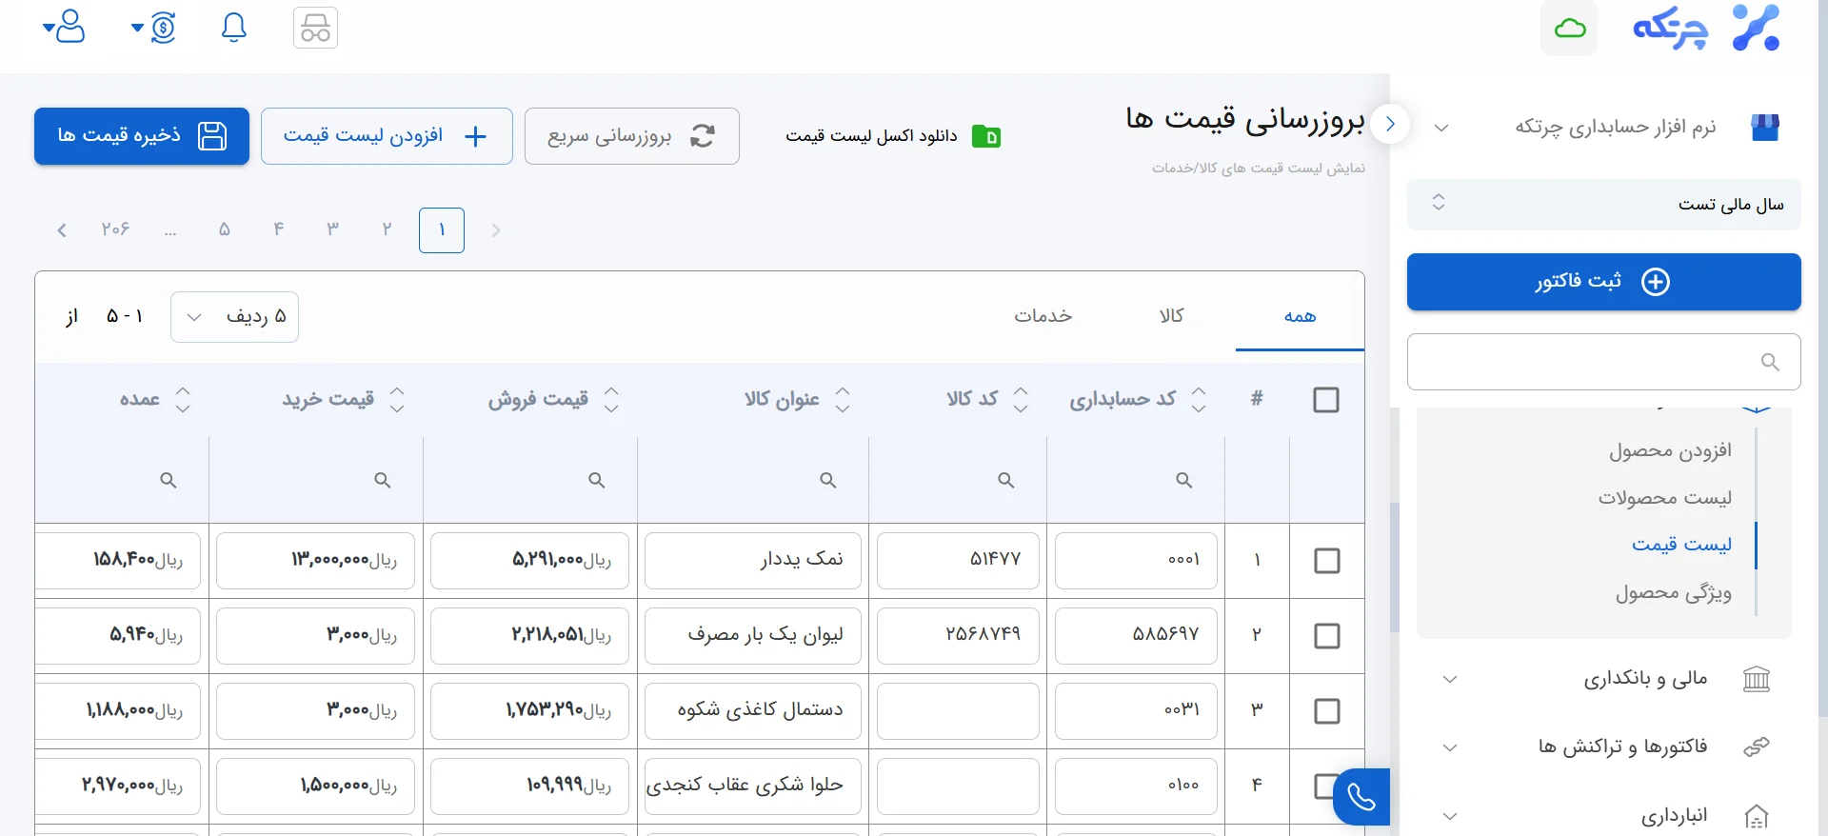Click search icon under قیمت فروش column
The image size is (1828, 836).
click(597, 480)
